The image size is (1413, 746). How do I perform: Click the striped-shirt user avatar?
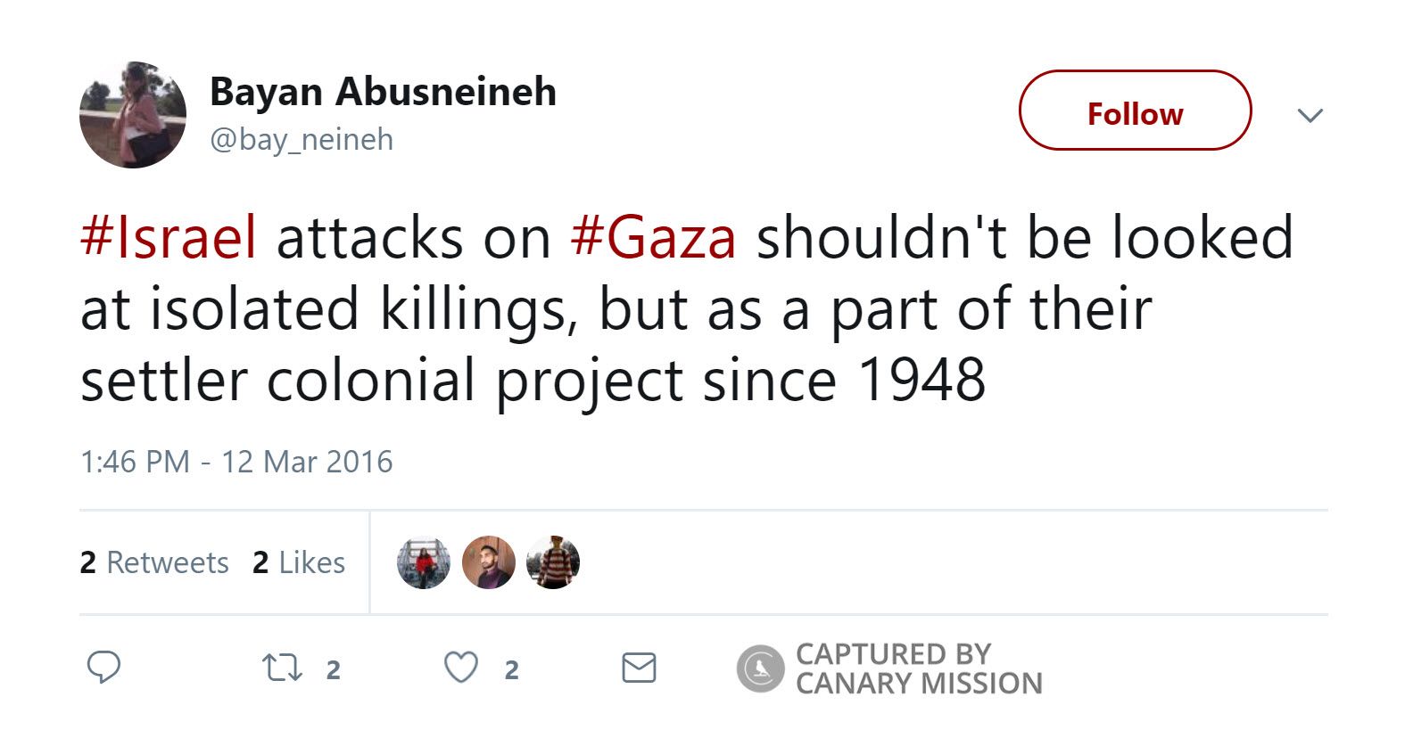[x=554, y=562]
